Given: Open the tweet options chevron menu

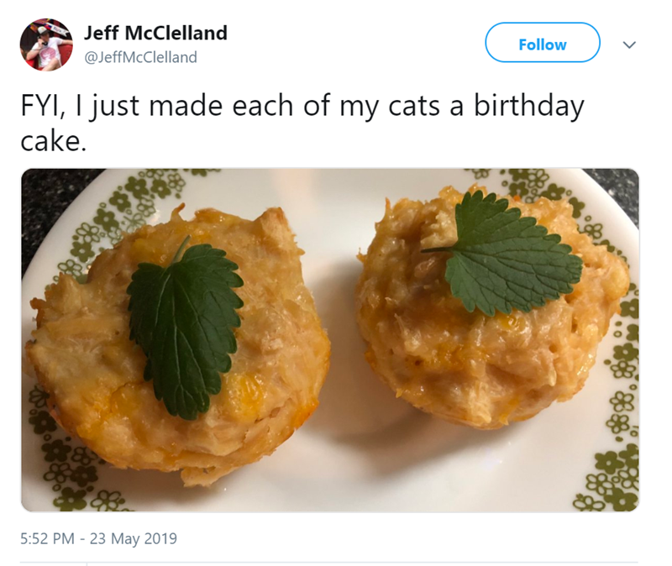Looking at the screenshot, I should [627, 45].
